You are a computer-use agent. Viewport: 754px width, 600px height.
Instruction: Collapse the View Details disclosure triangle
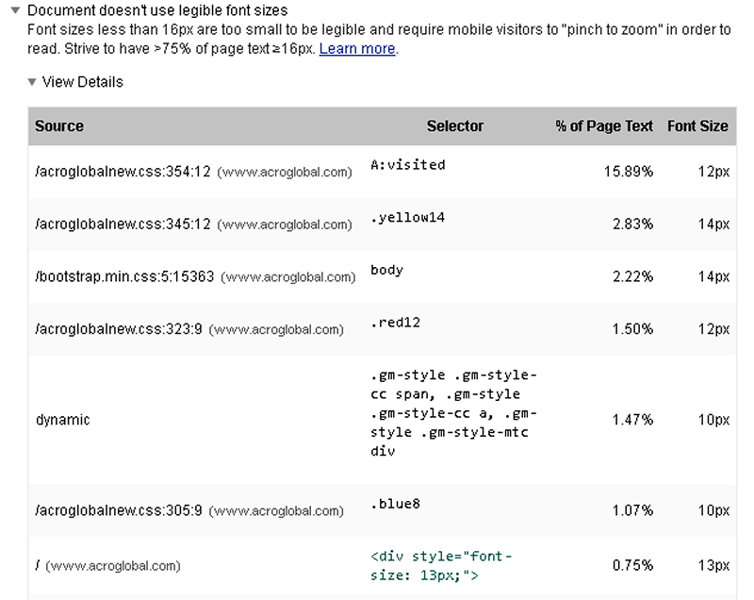pyautogui.click(x=32, y=82)
